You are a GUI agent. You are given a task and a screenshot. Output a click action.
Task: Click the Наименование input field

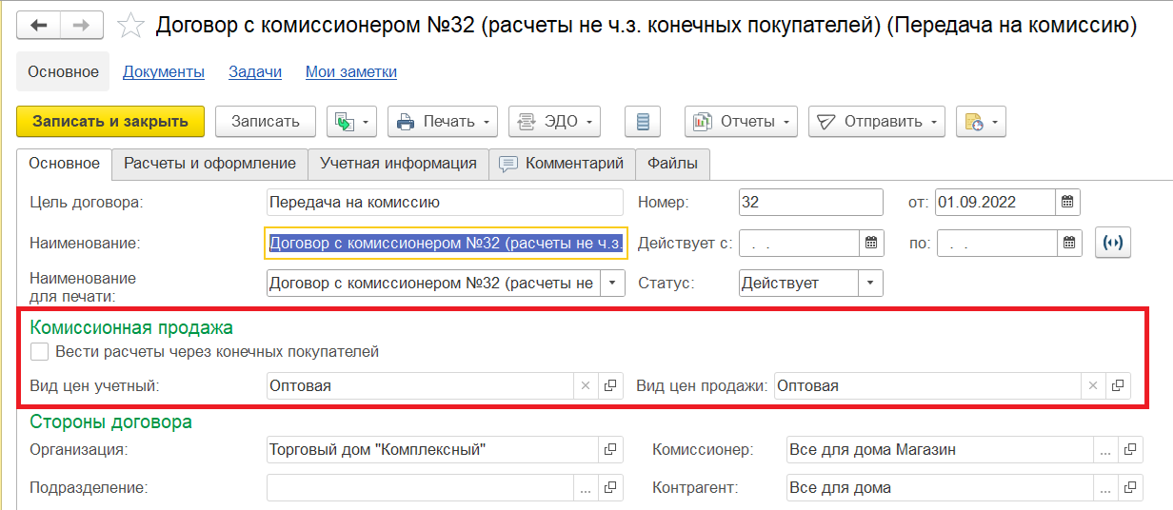point(446,243)
